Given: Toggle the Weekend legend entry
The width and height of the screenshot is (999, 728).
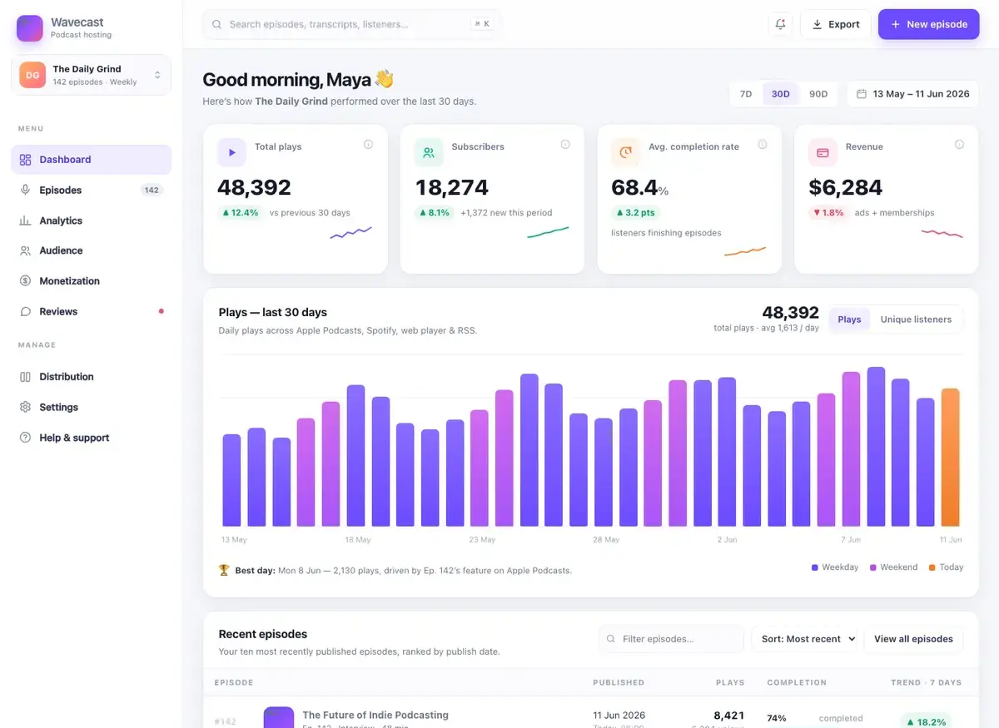Looking at the screenshot, I should [893, 567].
